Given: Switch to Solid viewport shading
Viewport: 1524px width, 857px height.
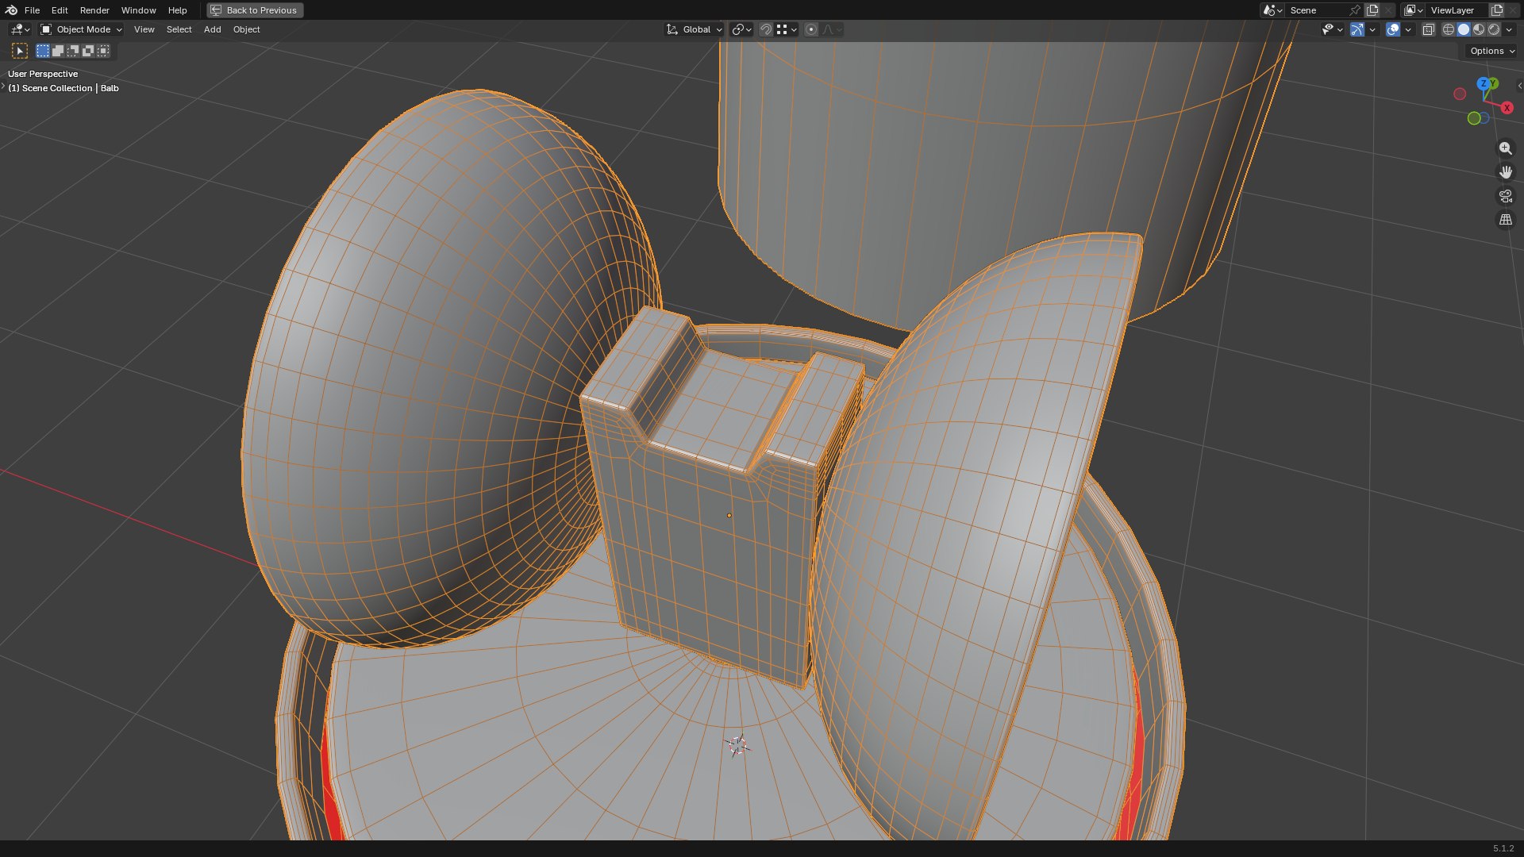Looking at the screenshot, I should pyautogui.click(x=1464, y=29).
